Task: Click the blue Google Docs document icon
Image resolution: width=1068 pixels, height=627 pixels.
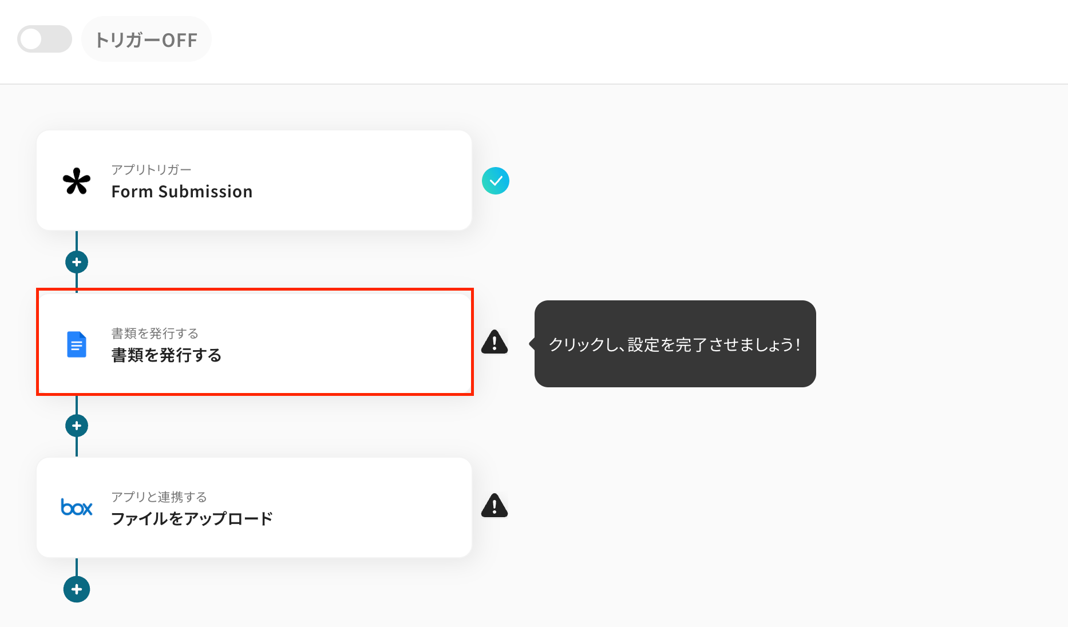Action: [77, 344]
